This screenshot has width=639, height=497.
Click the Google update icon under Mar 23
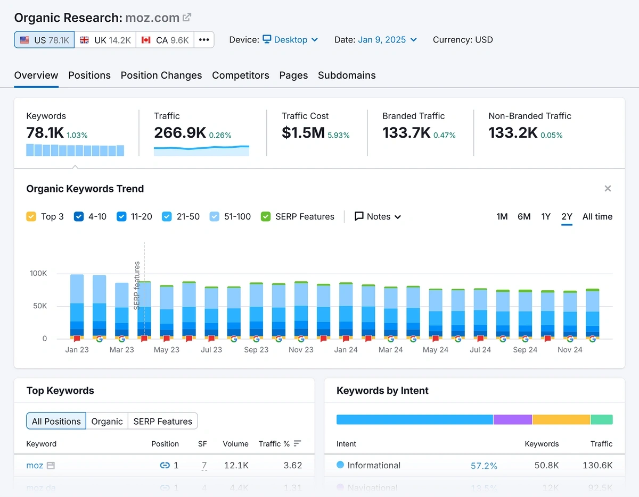(x=121, y=339)
